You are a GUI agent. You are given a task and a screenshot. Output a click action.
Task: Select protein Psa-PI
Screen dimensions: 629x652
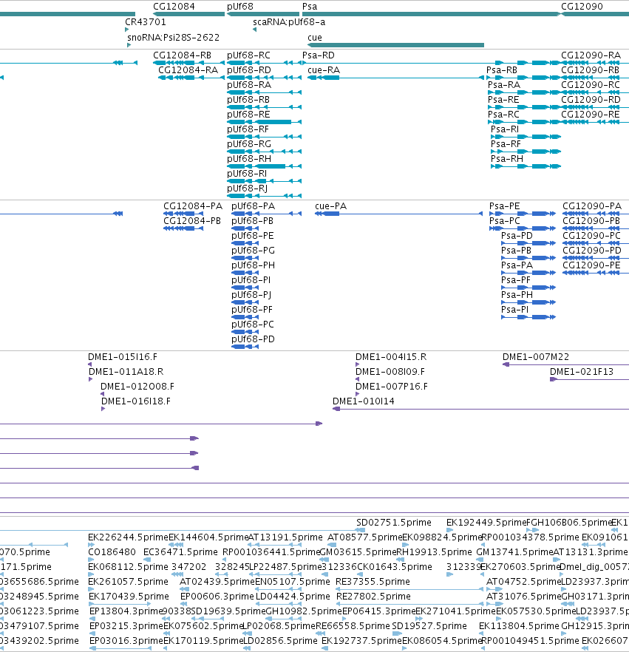click(x=514, y=310)
